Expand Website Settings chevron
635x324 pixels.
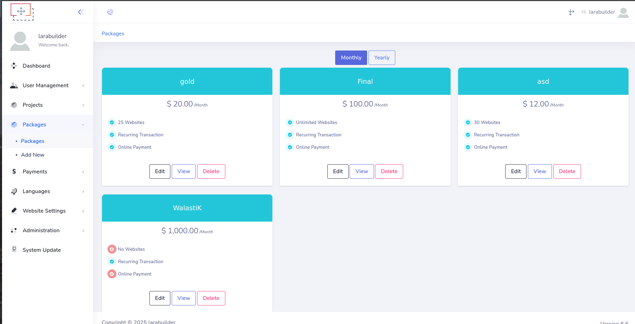pyautogui.click(x=83, y=211)
